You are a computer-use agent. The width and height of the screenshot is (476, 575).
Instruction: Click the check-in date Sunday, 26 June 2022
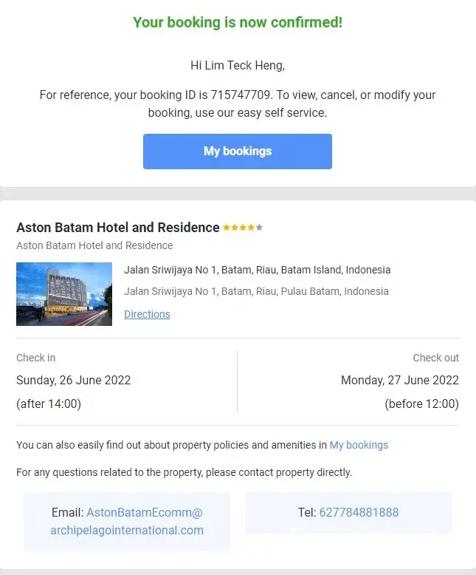[73, 381]
